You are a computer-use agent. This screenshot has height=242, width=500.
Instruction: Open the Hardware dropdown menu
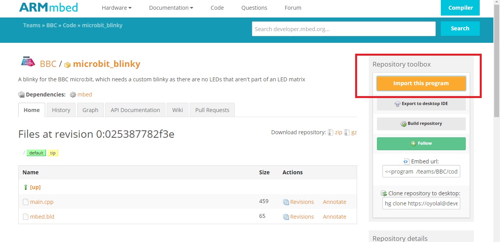coord(116,8)
